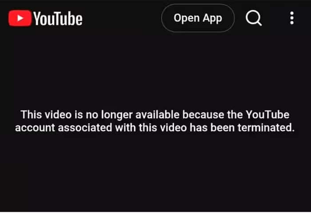Open the three-dot more options menu
Image resolution: width=311 pixels, height=213 pixels.
coord(292,18)
